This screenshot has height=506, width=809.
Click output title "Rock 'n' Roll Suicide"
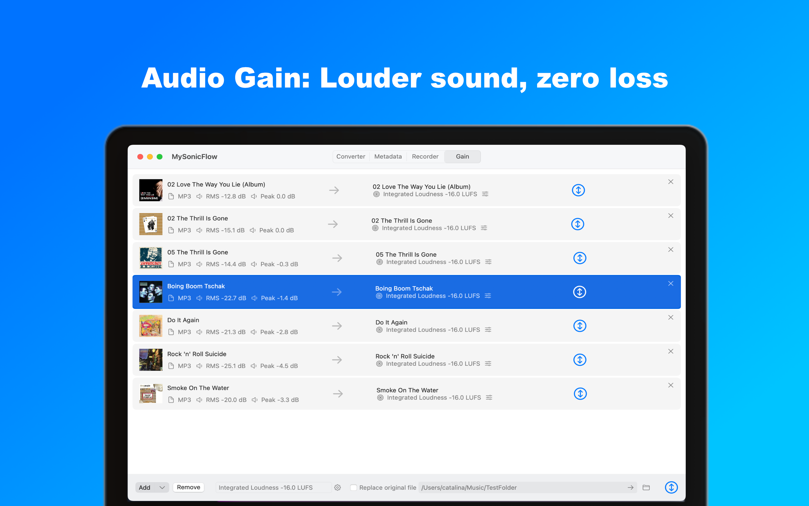coord(405,356)
